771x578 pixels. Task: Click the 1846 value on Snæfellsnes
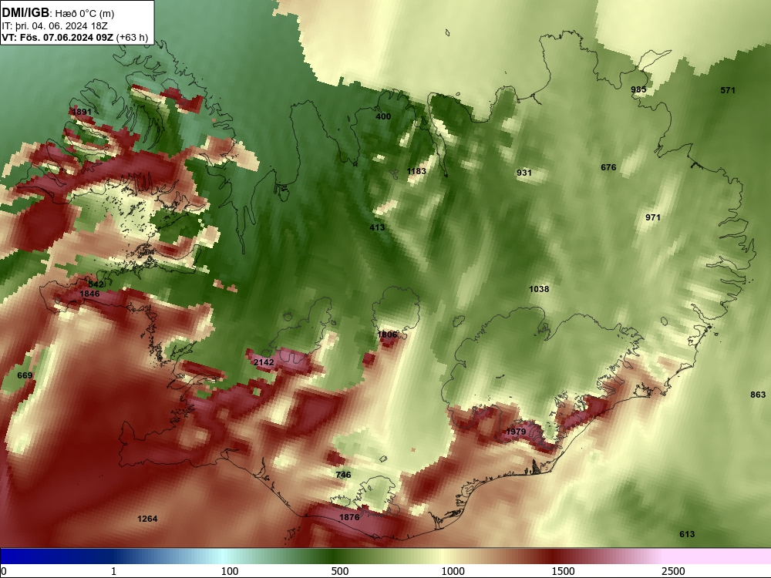89,294
